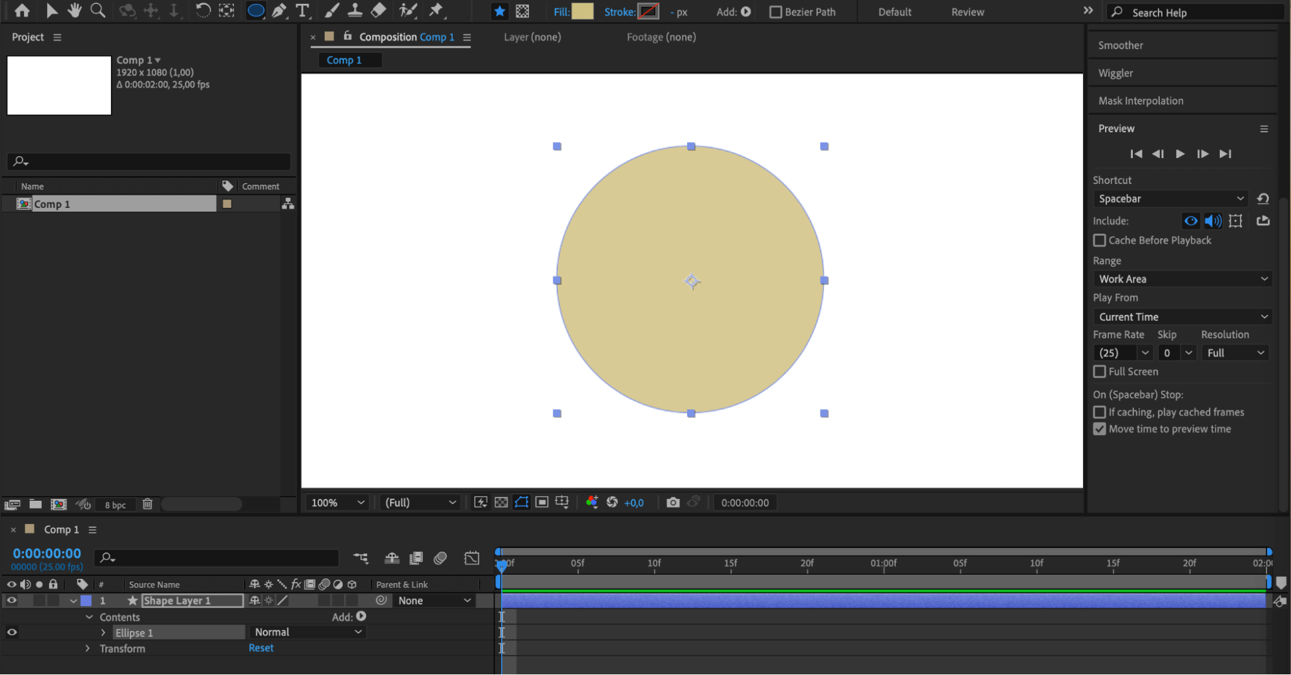Open the Layer (none) panel tab
The height and width of the screenshot is (675, 1291).
pos(532,37)
